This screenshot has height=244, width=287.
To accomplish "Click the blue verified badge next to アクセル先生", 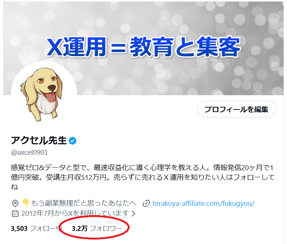I will tap(72, 141).
